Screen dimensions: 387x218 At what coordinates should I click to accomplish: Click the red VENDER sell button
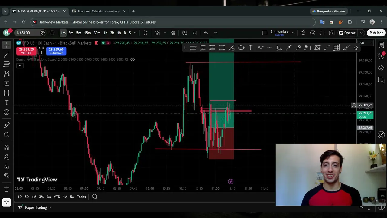[26, 51]
